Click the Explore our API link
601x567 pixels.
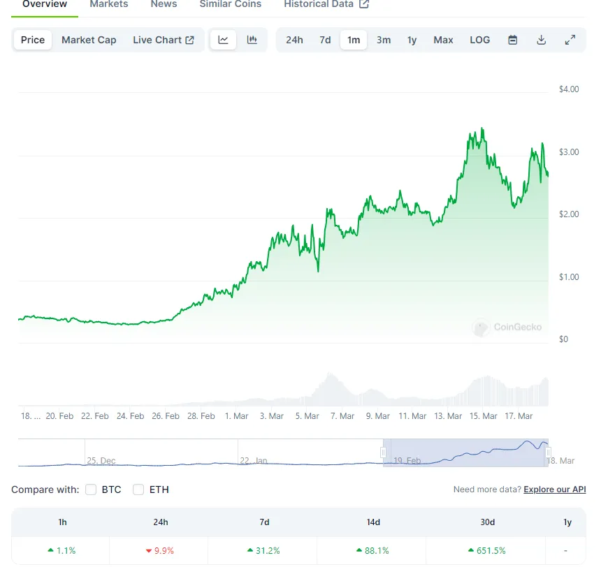coord(554,489)
